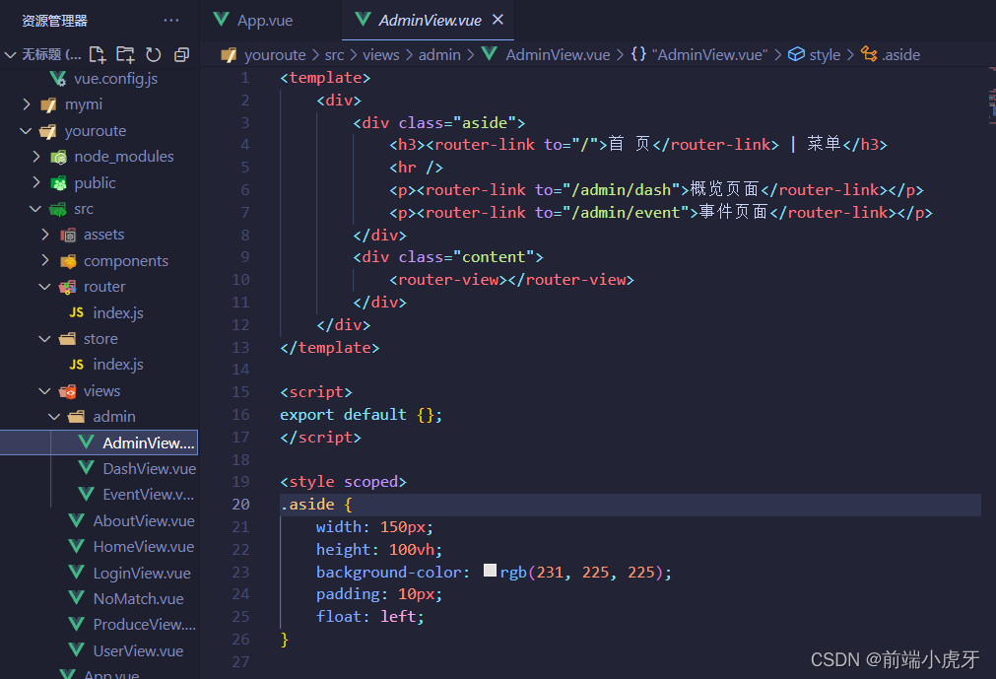Click the new file icon in explorer header
The image size is (996, 679).
point(98,54)
